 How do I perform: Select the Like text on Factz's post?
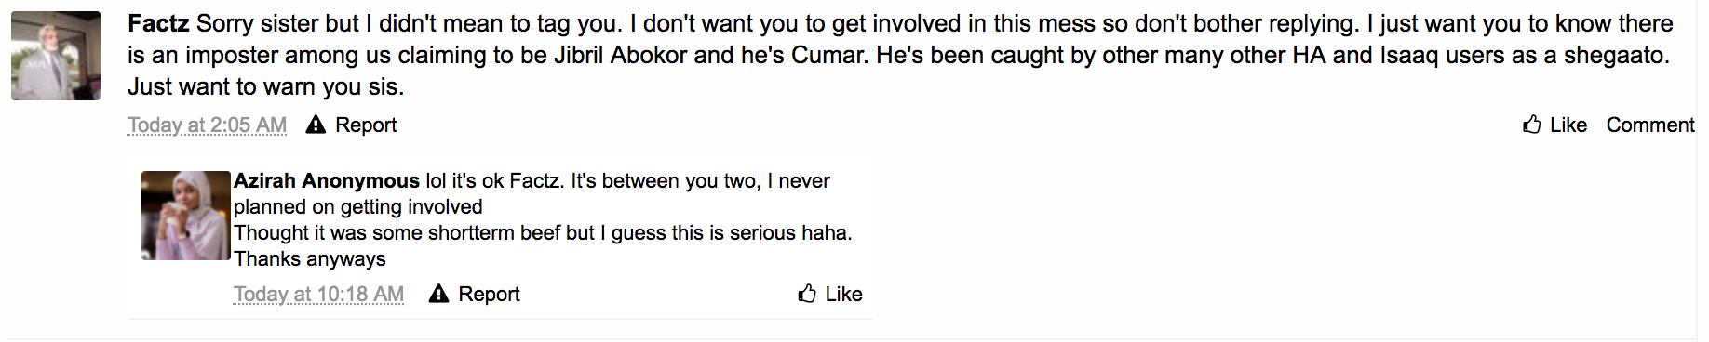1568,125
